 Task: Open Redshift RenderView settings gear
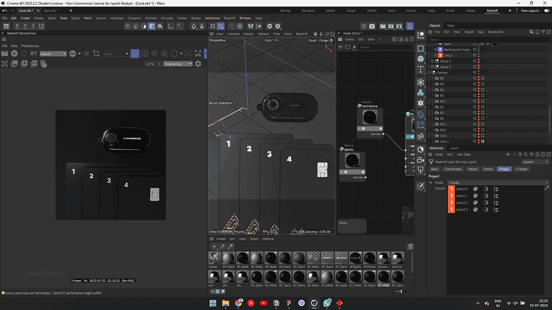[198, 64]
